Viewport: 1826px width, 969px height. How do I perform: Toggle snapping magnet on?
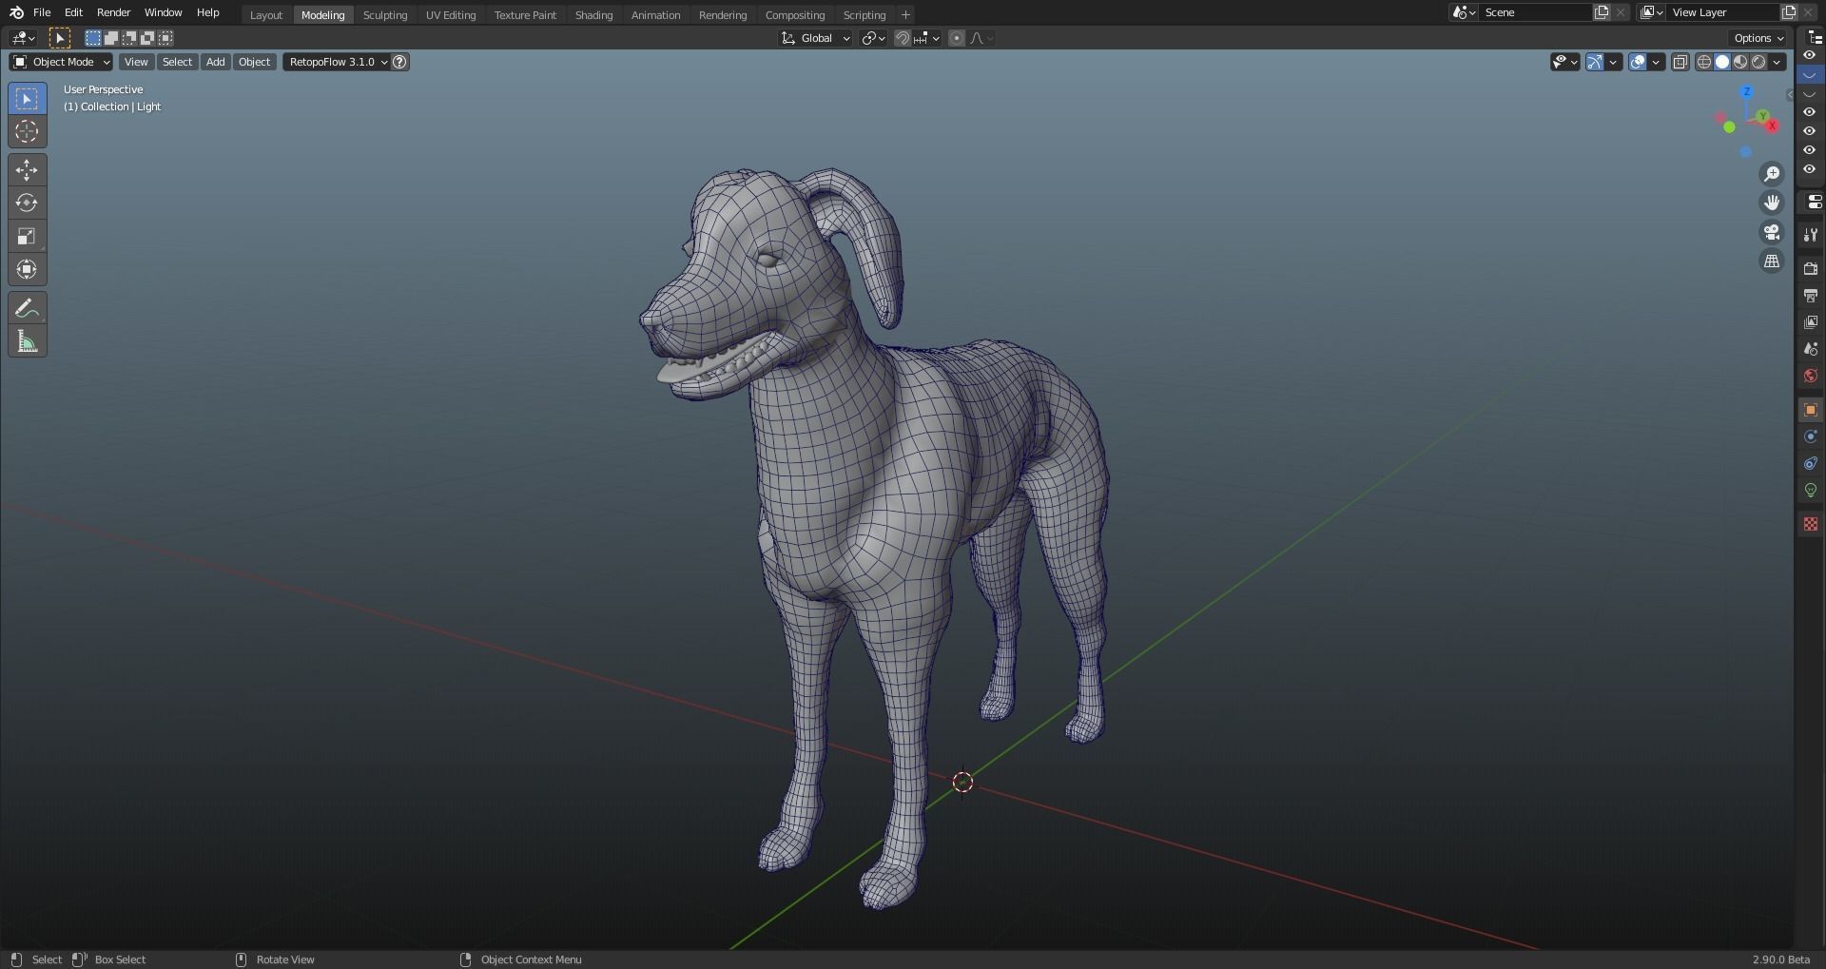(903, 38)
